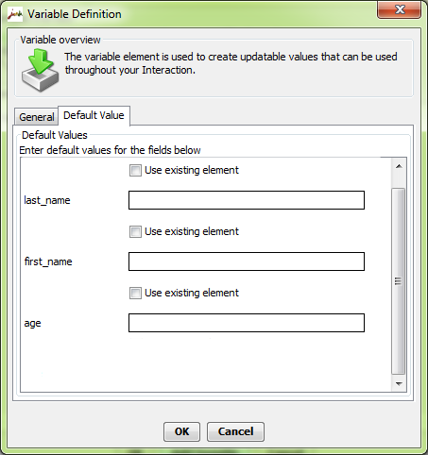428x455 pixels.
Task: Click the age field label
Action: (x=32, y=324)
